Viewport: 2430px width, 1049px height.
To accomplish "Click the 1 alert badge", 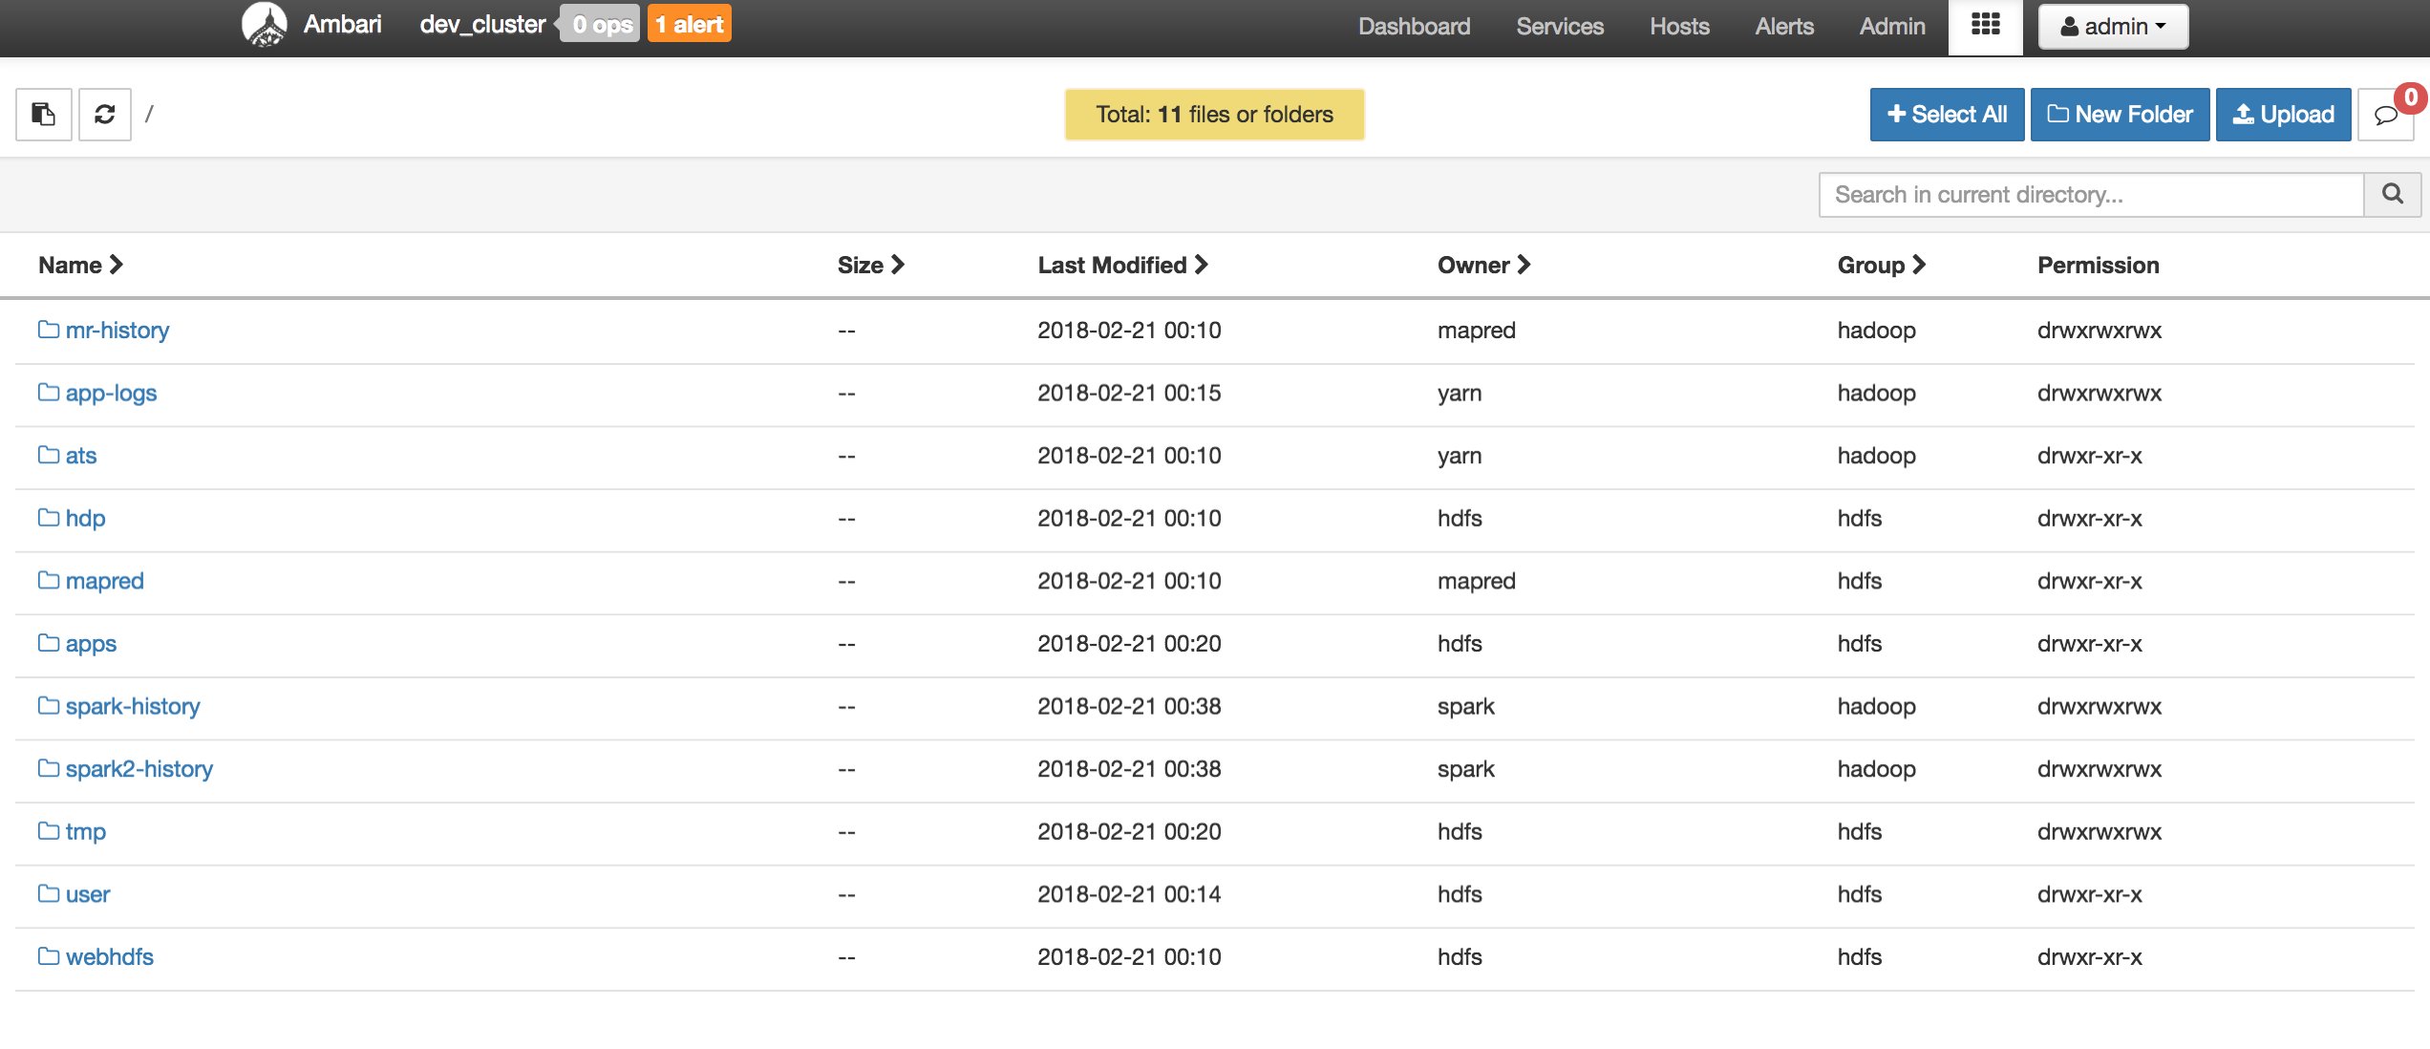I will click(689, 25).
